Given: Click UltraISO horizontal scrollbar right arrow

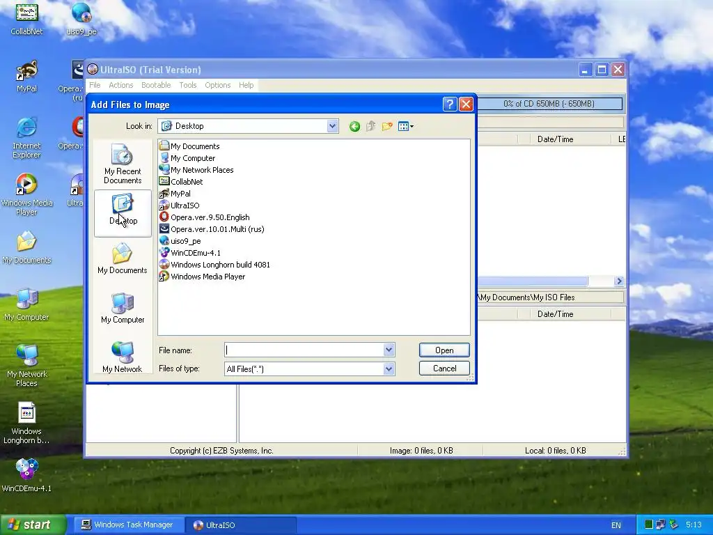Looking at the screenshot, I should click(x=618, y=281).
